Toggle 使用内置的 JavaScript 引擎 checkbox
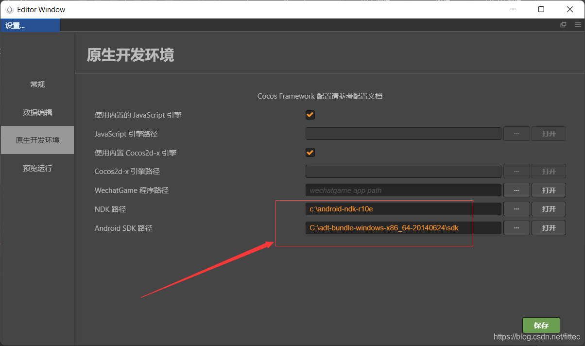Screen dimensions: 585x346 point(310,115)
